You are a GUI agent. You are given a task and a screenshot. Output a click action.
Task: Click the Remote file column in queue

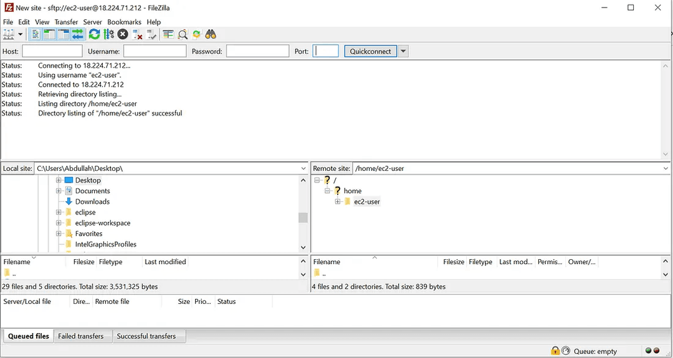(x=127, y=301)
